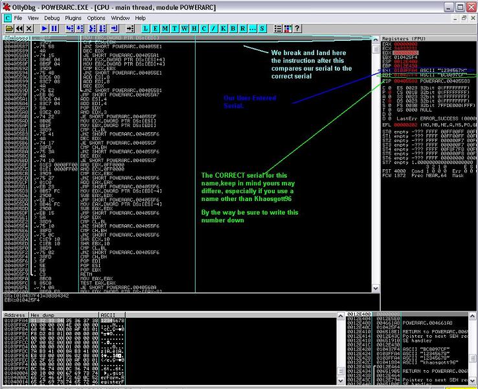Image resolution: width=478 pixels, height=389 pixels.
Task: Click the Go to address icon
Action: (x=130, y=29)
